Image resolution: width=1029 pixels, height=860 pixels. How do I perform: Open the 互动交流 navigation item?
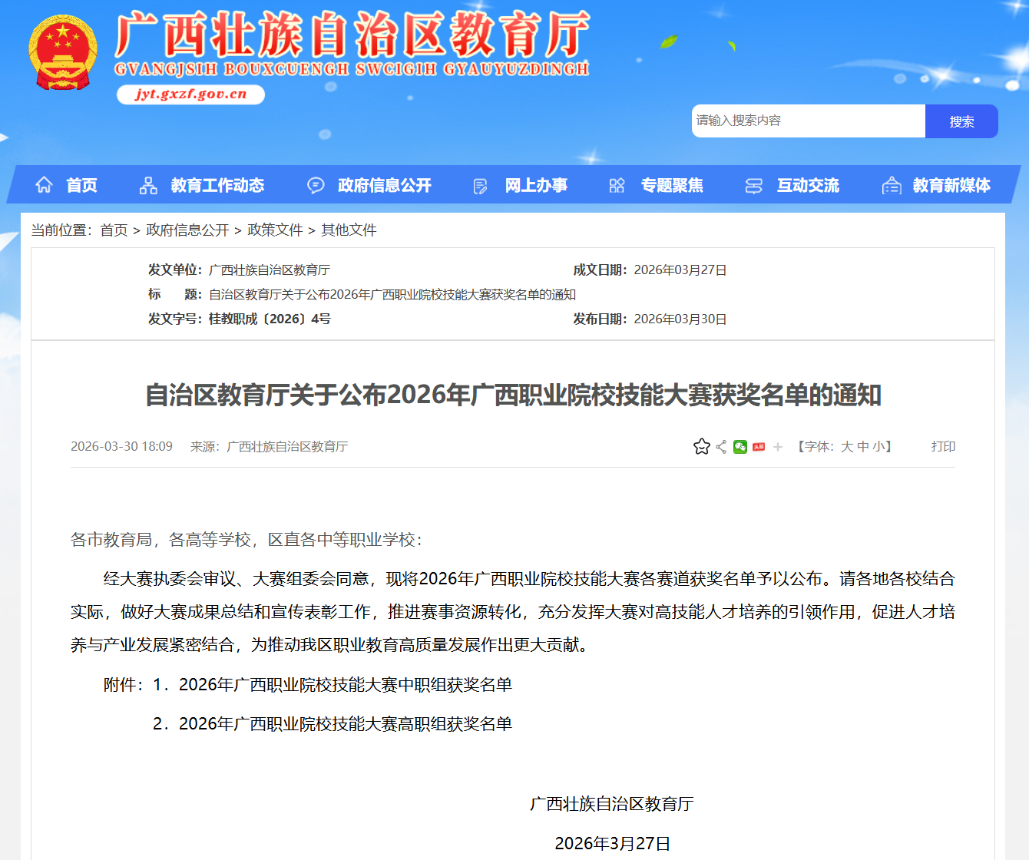808,186
